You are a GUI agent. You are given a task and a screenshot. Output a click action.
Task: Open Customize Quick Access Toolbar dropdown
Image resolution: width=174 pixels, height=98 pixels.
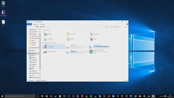coord(35,22)
